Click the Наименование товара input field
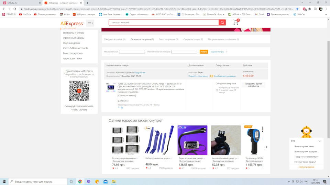Image resolution: width=330 pixels, height=185 pixels. point(184,52)
